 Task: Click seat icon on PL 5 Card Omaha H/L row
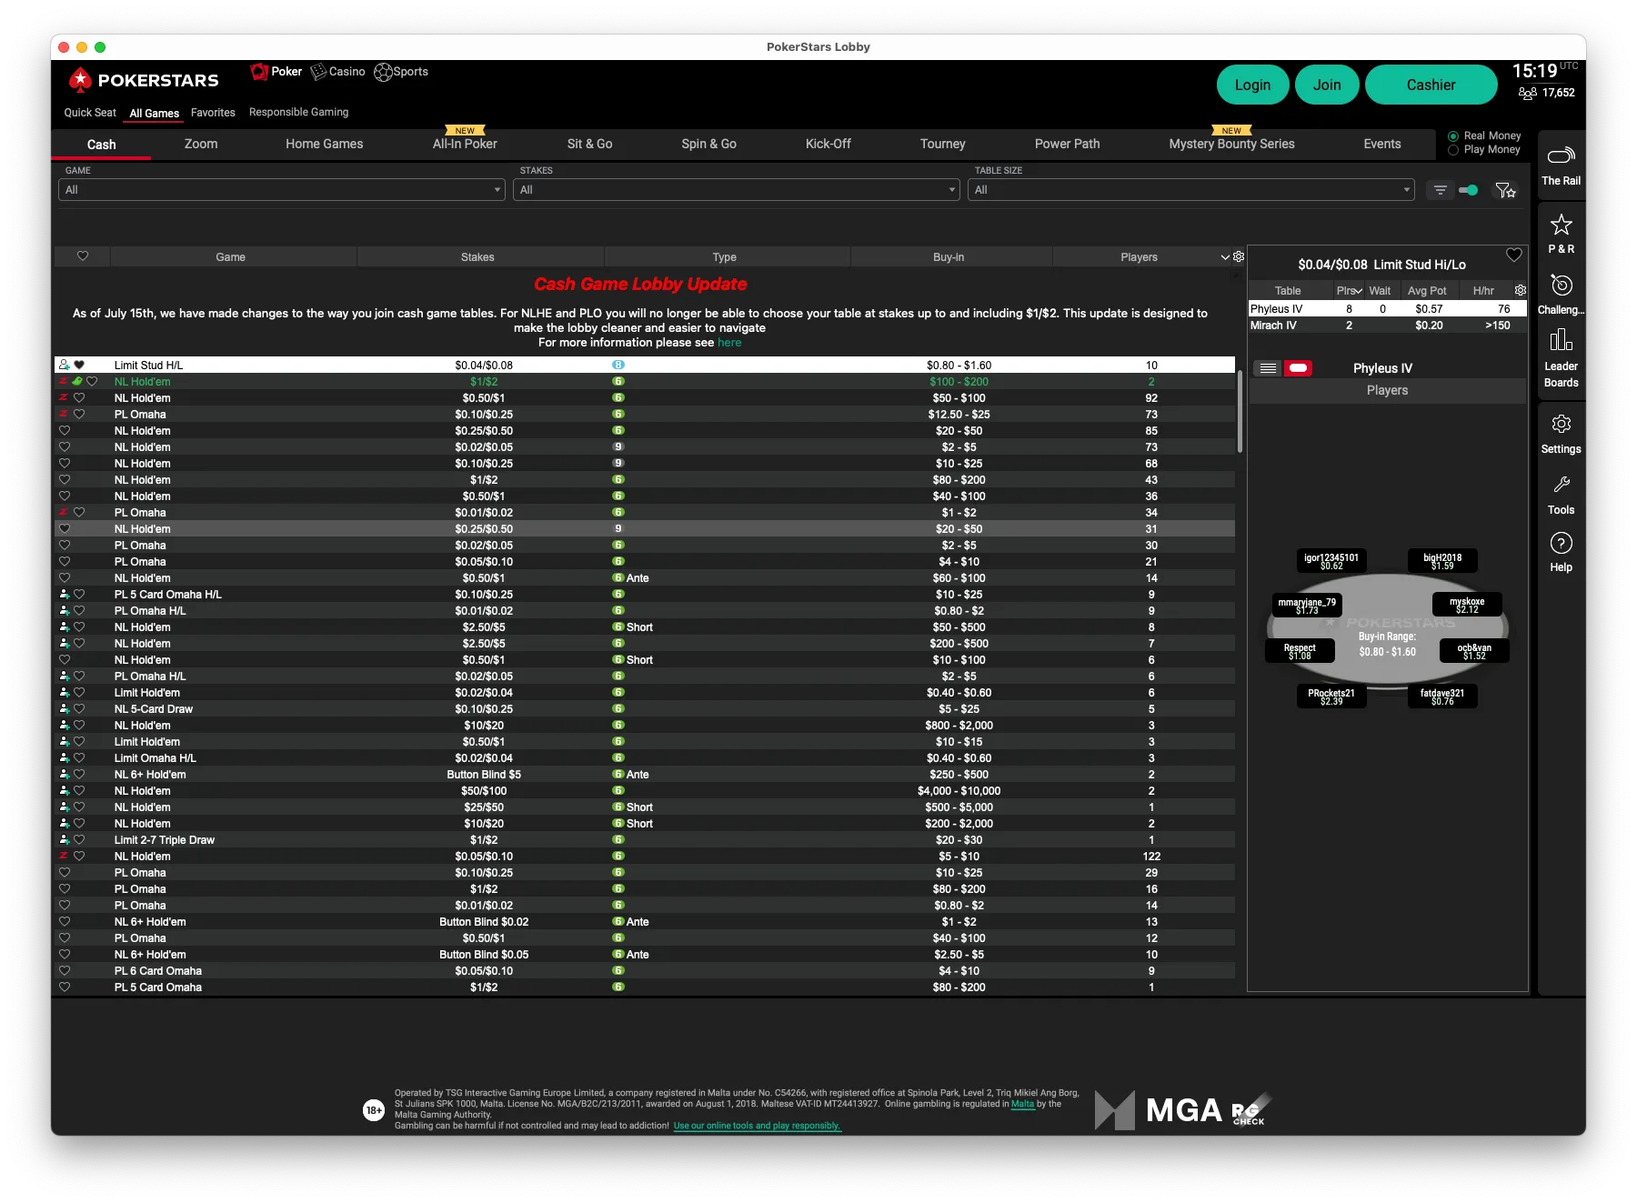64,594
